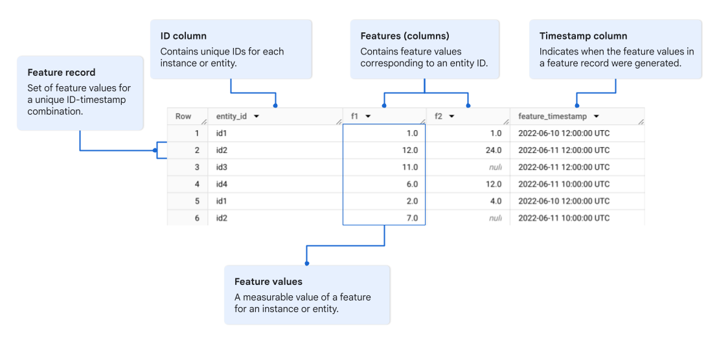The height and width of the screenshot is (351, 719).
Task: Click the Timestamp column callout box
Action: pyautogui.click(x=615, y=49)
